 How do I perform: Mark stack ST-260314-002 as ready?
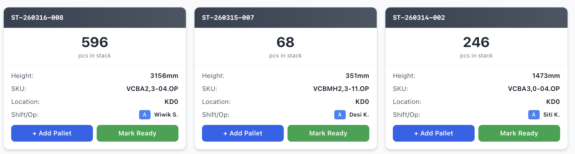click(519, 133)
